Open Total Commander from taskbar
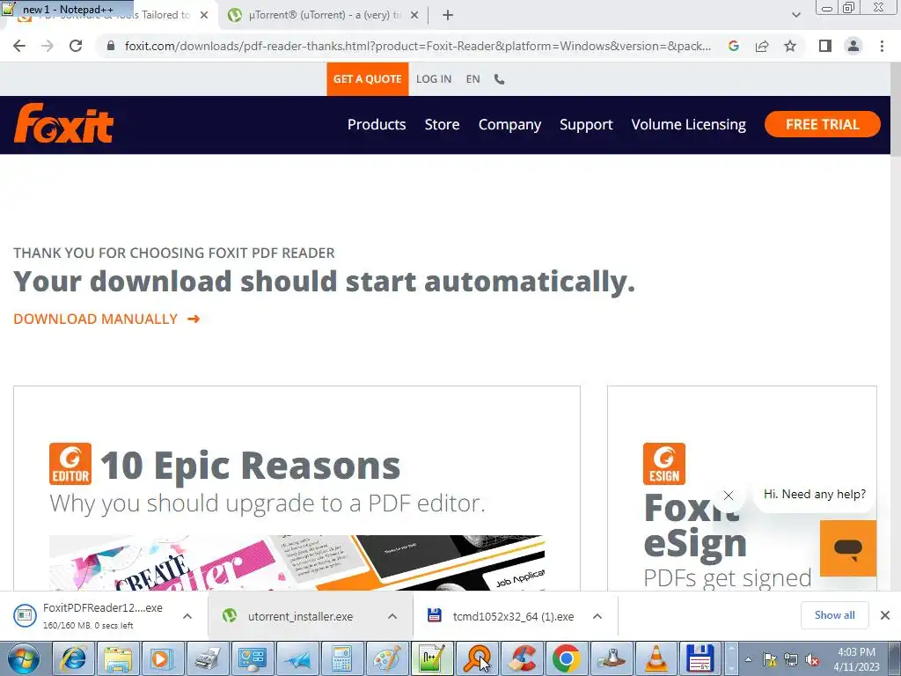This screenshot has height=676, width=901. pyautogui.click(x=701, y=658)
